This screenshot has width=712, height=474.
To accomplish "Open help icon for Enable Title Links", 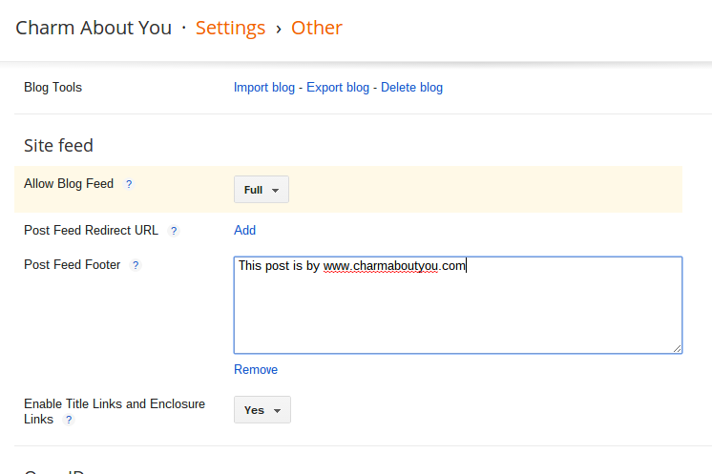I will pyautogui.click(x=69, y=420).
